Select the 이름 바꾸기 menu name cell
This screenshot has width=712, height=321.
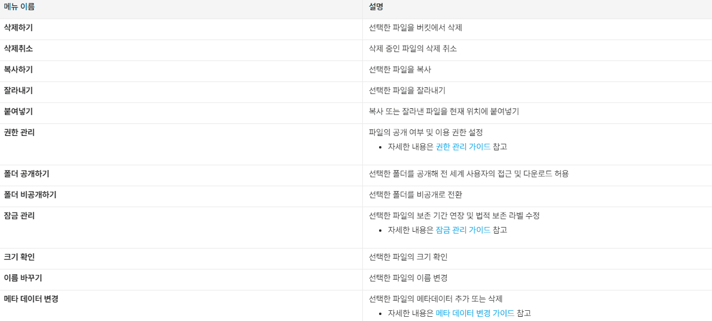click(x=181, y=280)
